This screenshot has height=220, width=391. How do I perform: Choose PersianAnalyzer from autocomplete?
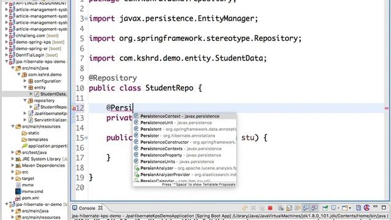coord(185,168)
